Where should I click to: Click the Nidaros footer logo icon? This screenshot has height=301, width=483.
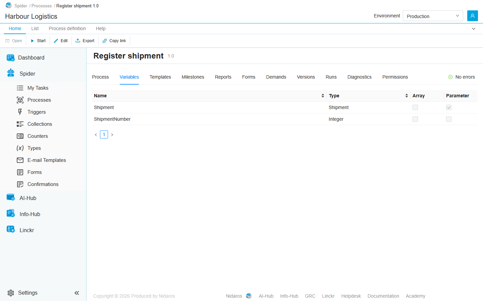pyautogui.click(x=249, y=296)
